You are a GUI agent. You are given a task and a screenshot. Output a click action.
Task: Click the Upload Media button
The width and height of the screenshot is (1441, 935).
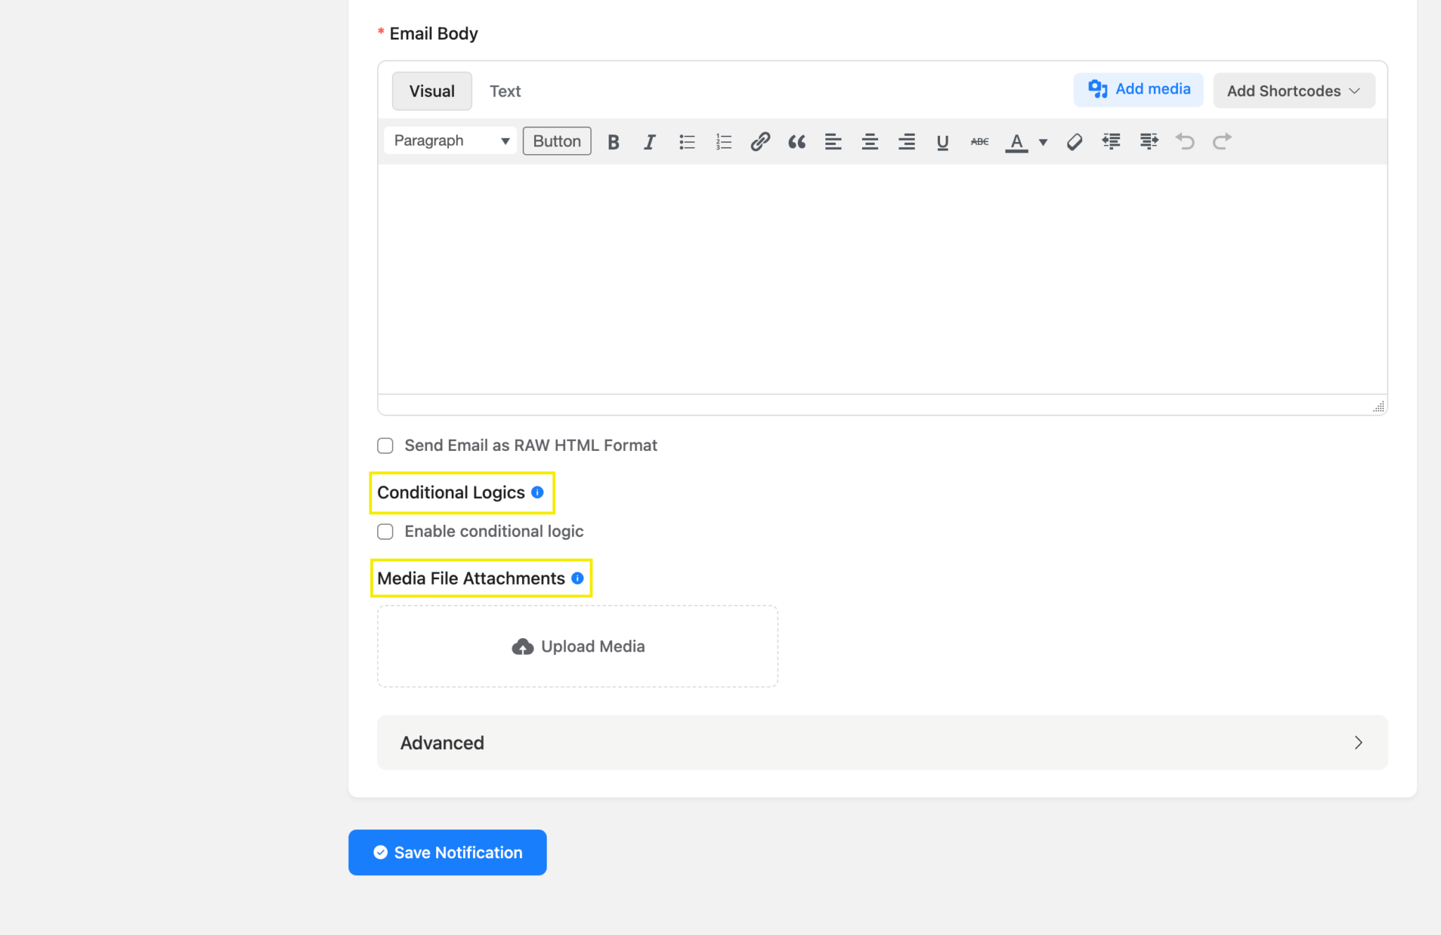click(577, 646)
